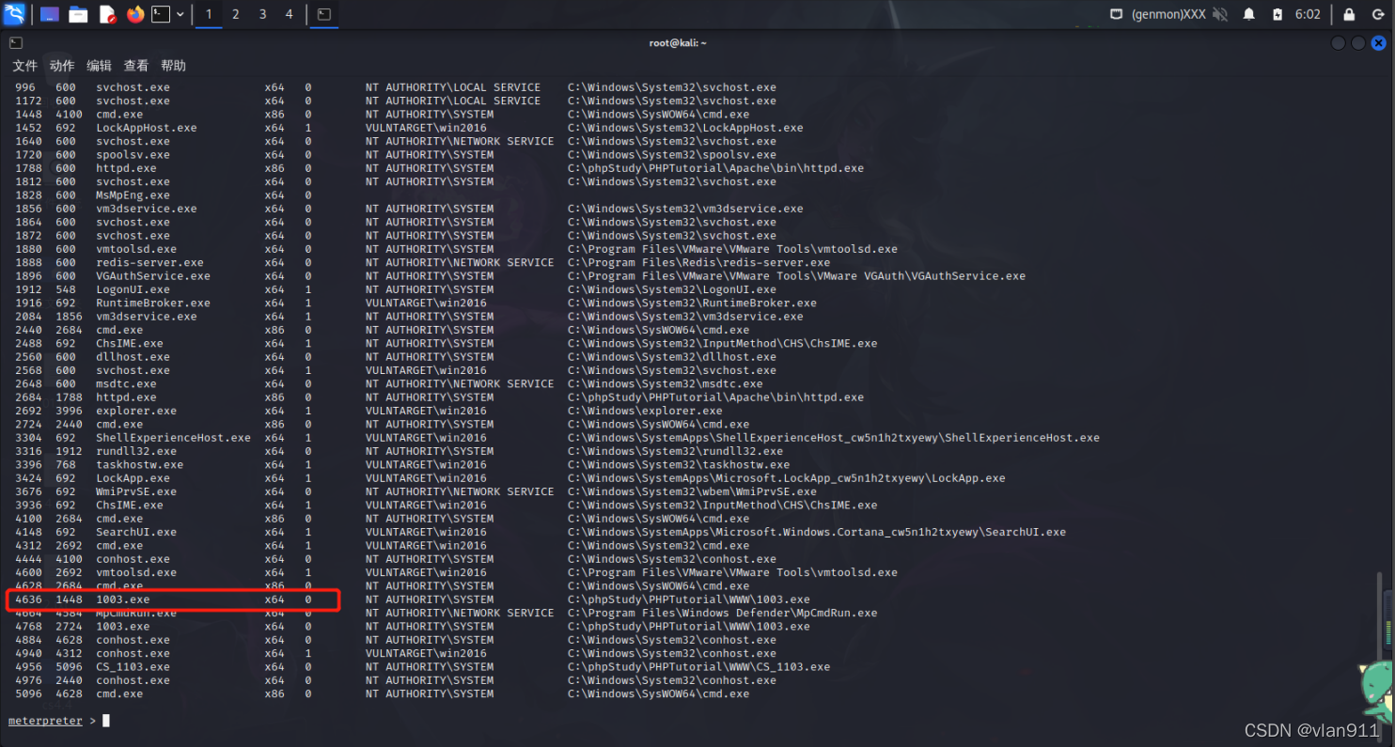Image resolution: width=1395 pixels, height=747 pixels.
Task: Open the 帮助 menu
Action: click(x=173, y=66)
